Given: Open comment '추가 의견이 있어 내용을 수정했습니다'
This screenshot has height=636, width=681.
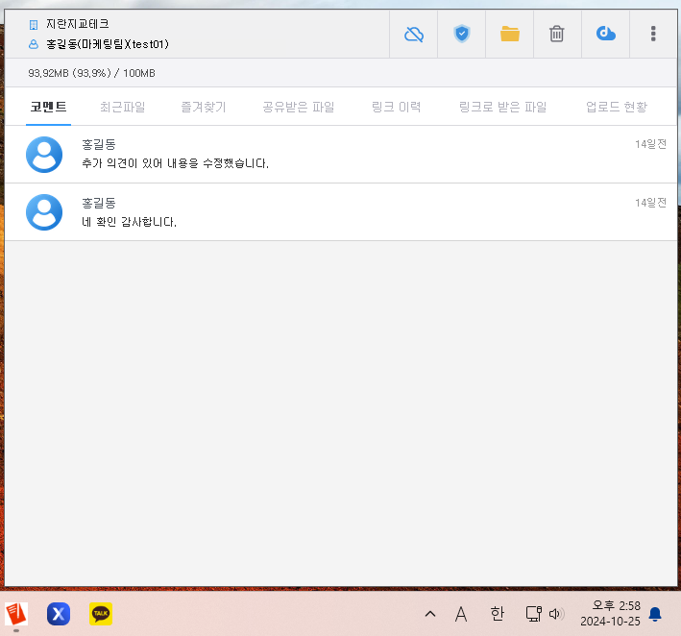Looking at the screenshot, I should (176, 163).
